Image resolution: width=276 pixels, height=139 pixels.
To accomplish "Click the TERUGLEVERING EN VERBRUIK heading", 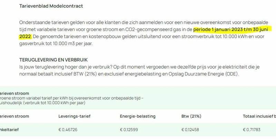I will coord(53,60).
